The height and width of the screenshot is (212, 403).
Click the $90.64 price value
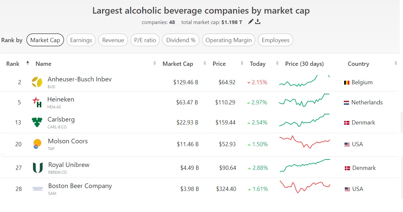pos(227,168)
